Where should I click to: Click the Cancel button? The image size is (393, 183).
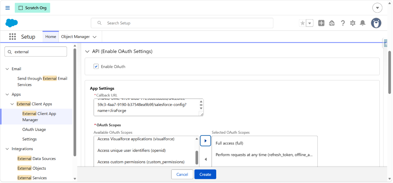point(182,174)
